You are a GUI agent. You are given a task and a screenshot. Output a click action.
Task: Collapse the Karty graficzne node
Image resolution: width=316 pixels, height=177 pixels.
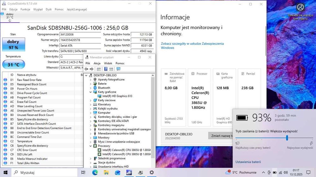90,92
